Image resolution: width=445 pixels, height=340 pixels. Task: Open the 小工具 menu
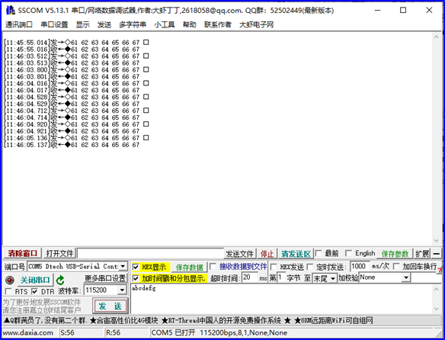(x=165, y=24)
